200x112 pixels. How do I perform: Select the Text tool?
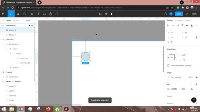[x=38, y=14]
